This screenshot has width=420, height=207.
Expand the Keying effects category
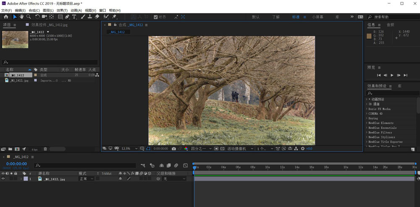[x=367, y=118]
